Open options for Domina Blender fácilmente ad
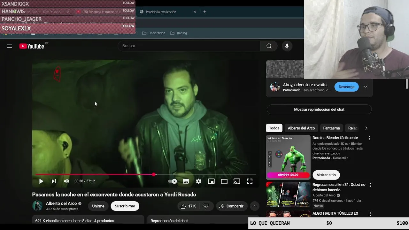This screenshot has width=409, height=230. (370, 138)
